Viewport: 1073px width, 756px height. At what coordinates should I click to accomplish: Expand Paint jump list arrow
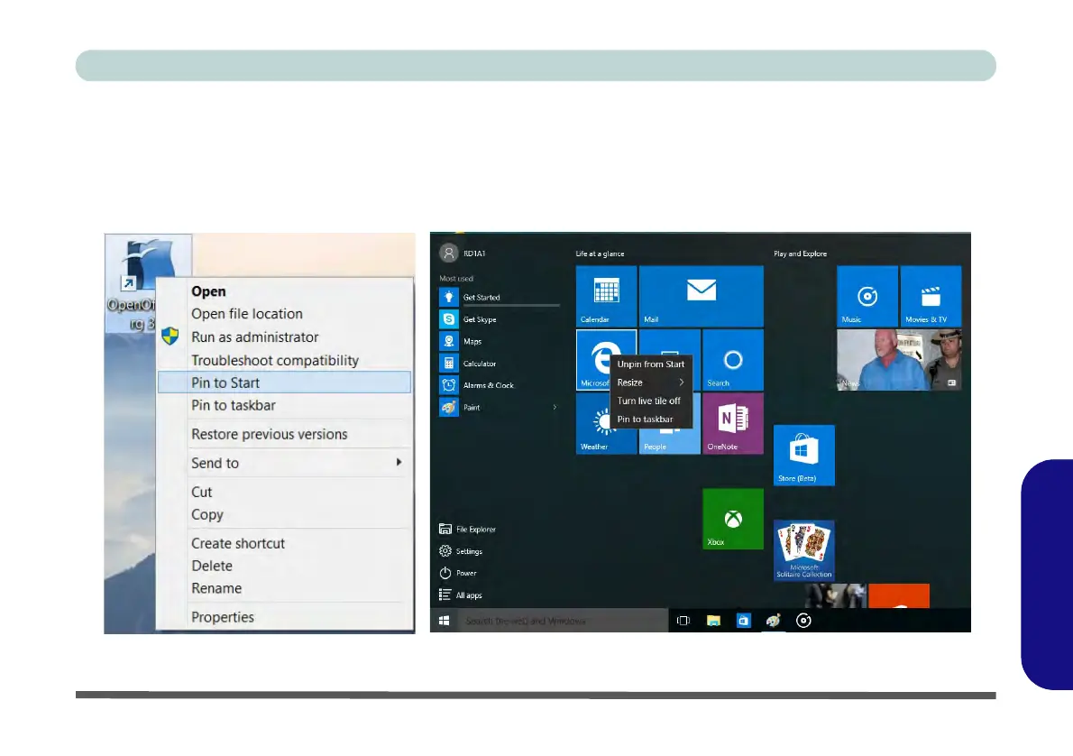tap(555, 408)
